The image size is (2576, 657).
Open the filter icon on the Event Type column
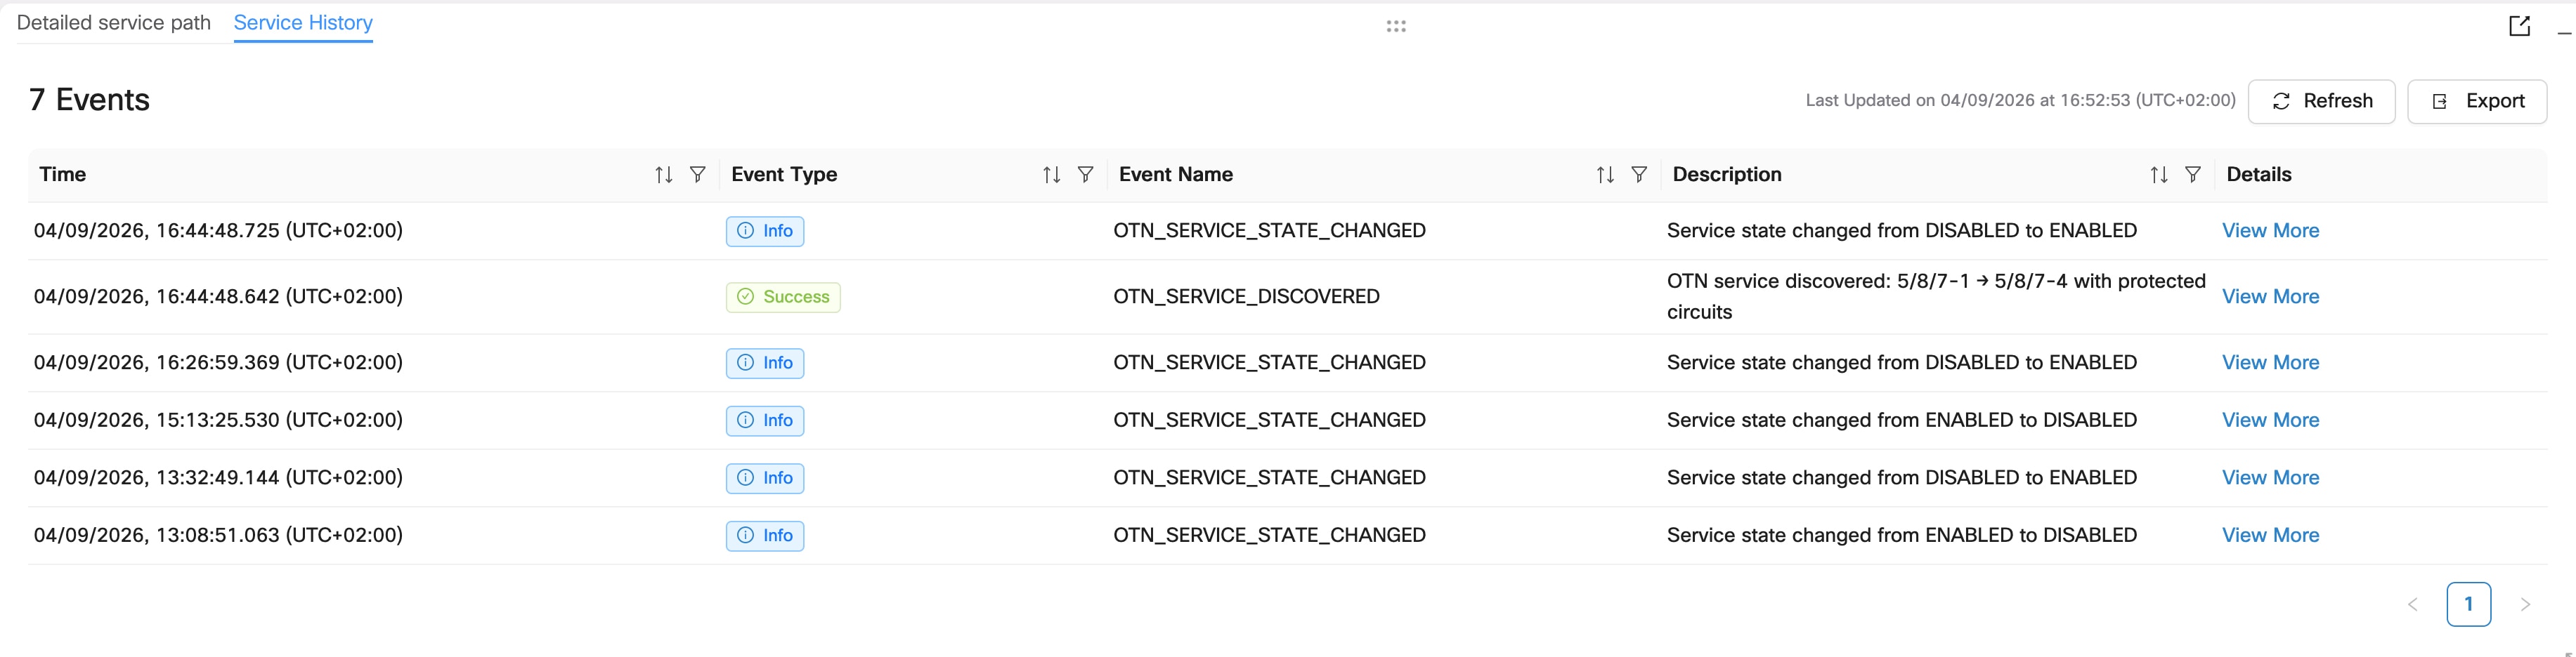pos(1086,174)
